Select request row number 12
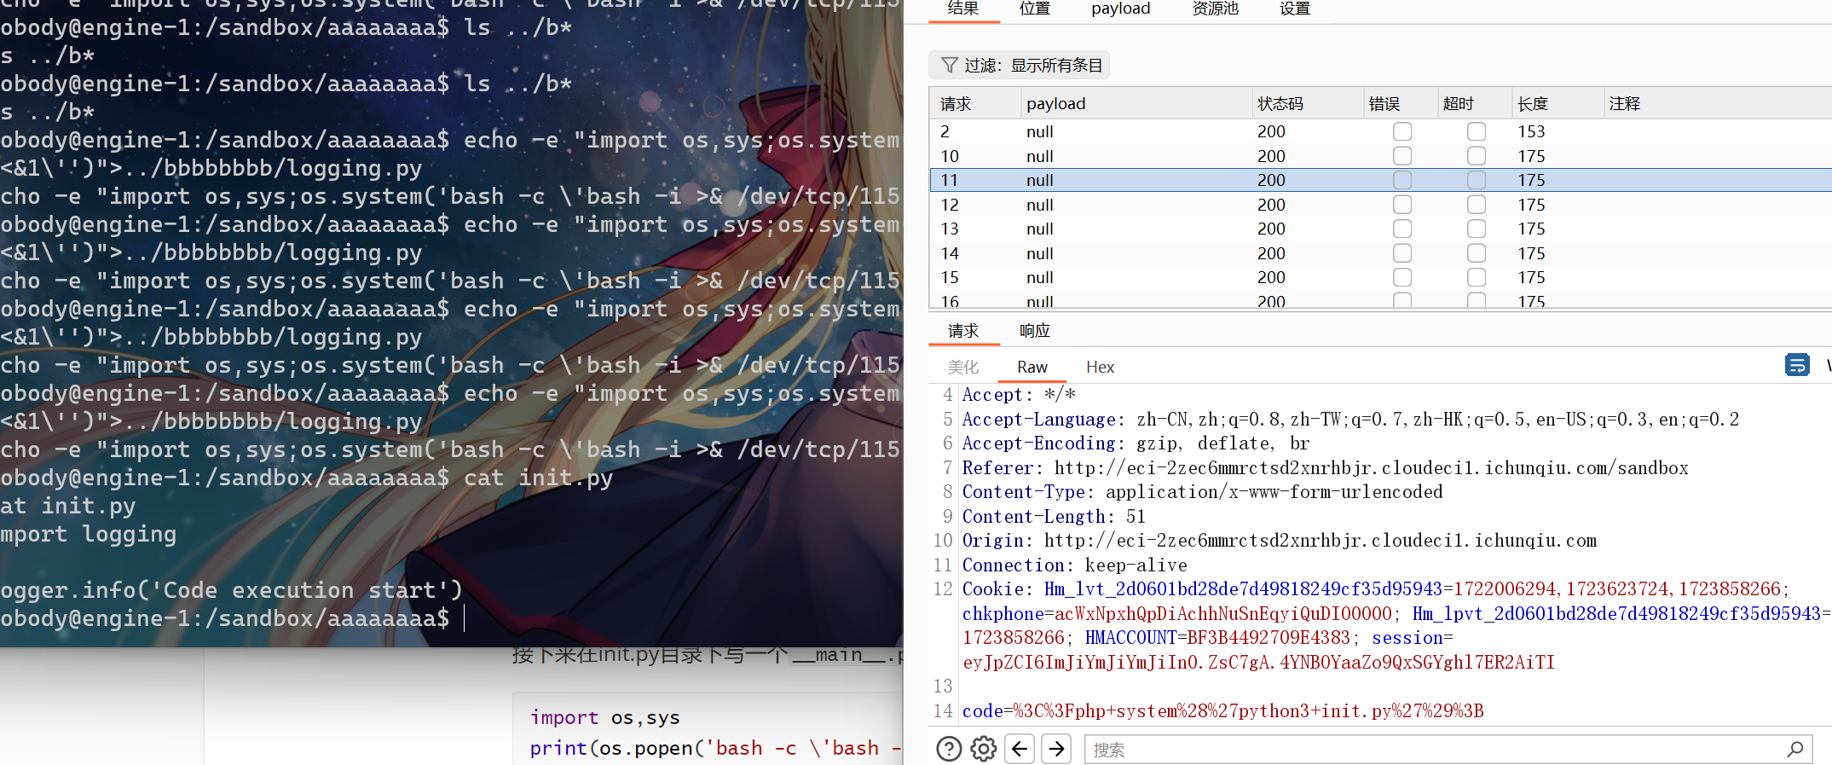The height and width of the screenshot is (765, 1832). coord(1380,205)
